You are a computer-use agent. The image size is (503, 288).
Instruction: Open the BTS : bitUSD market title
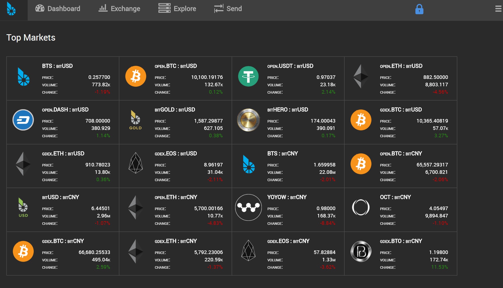point(57,66)
